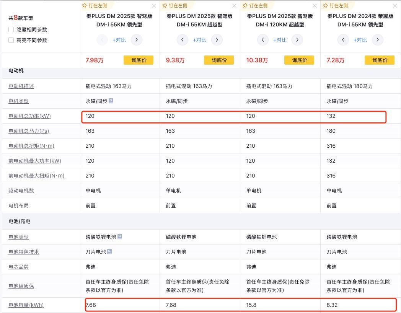The image size is (401, 313).
Task: Add 2024款 荣耀版 to comparison
Action: tap(360, 40)
